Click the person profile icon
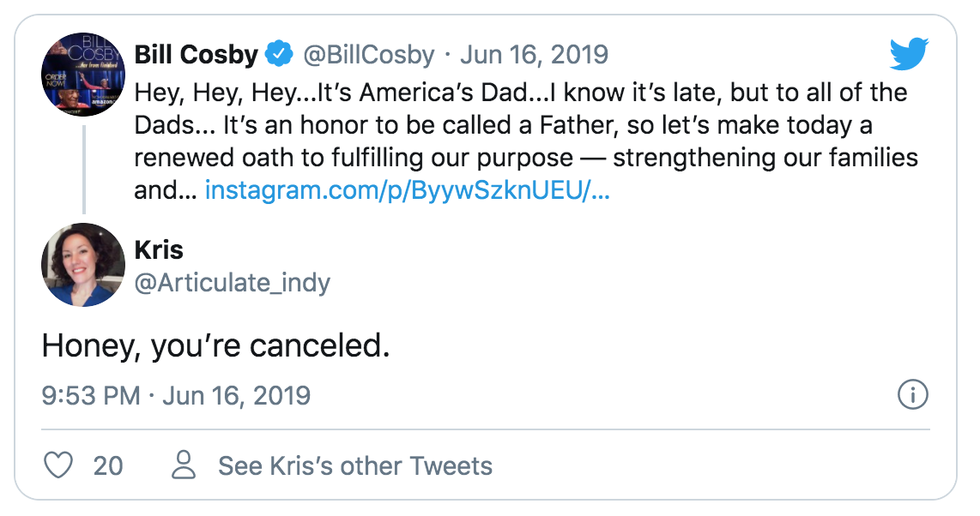 coord(185,466)
